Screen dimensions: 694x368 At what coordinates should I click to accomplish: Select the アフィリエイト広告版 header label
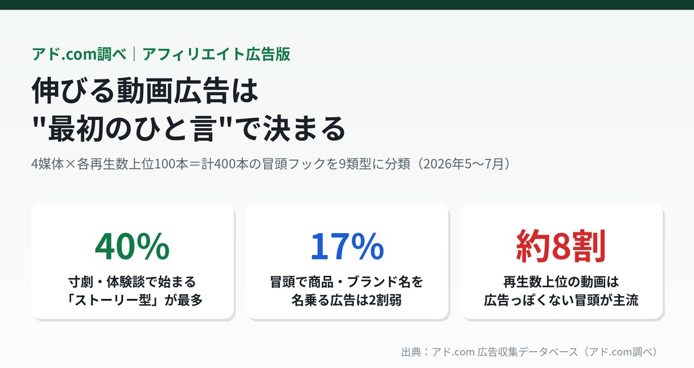(x=216, y=54)
